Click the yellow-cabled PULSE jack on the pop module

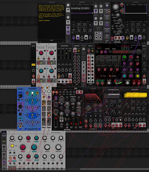coord(20,127)
